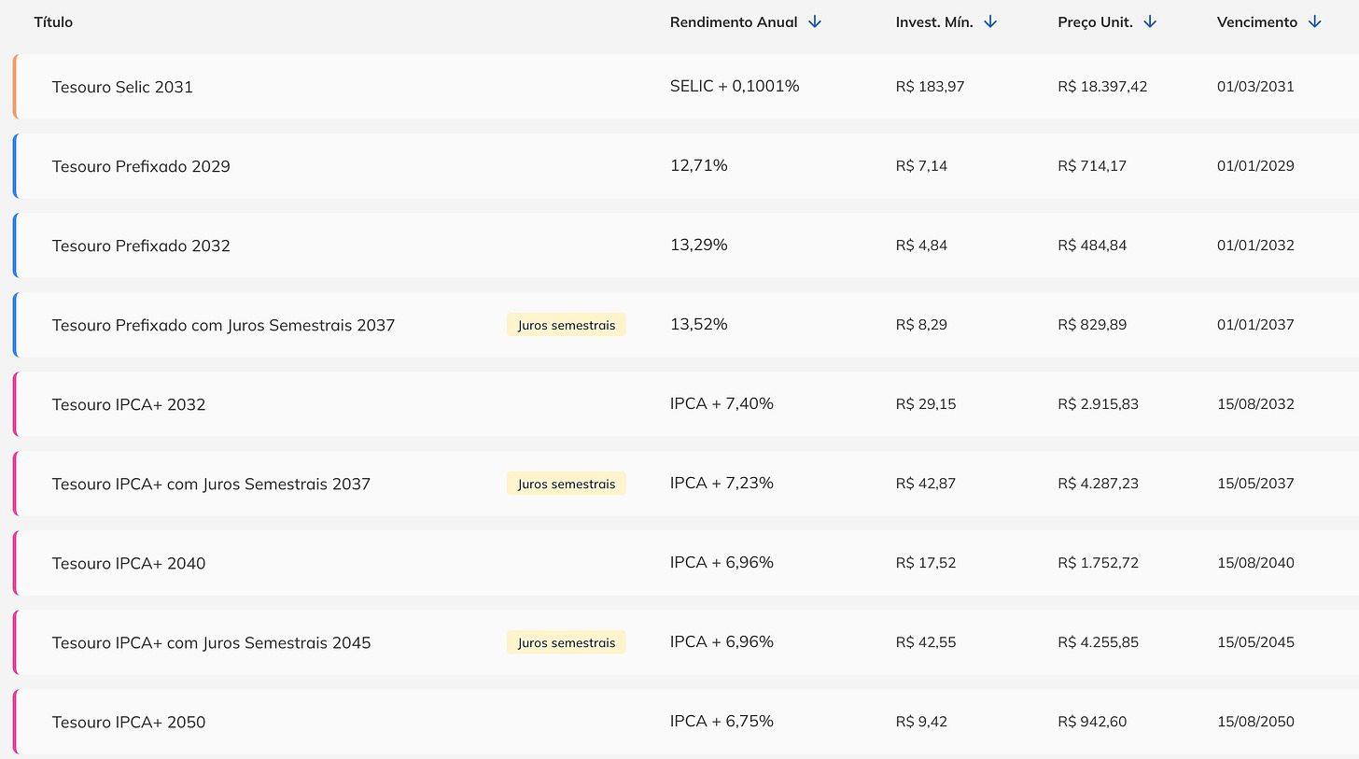1359x759 pixels.
Task: Sort by Preço Unit. arrow icon
Action: 1150,22
